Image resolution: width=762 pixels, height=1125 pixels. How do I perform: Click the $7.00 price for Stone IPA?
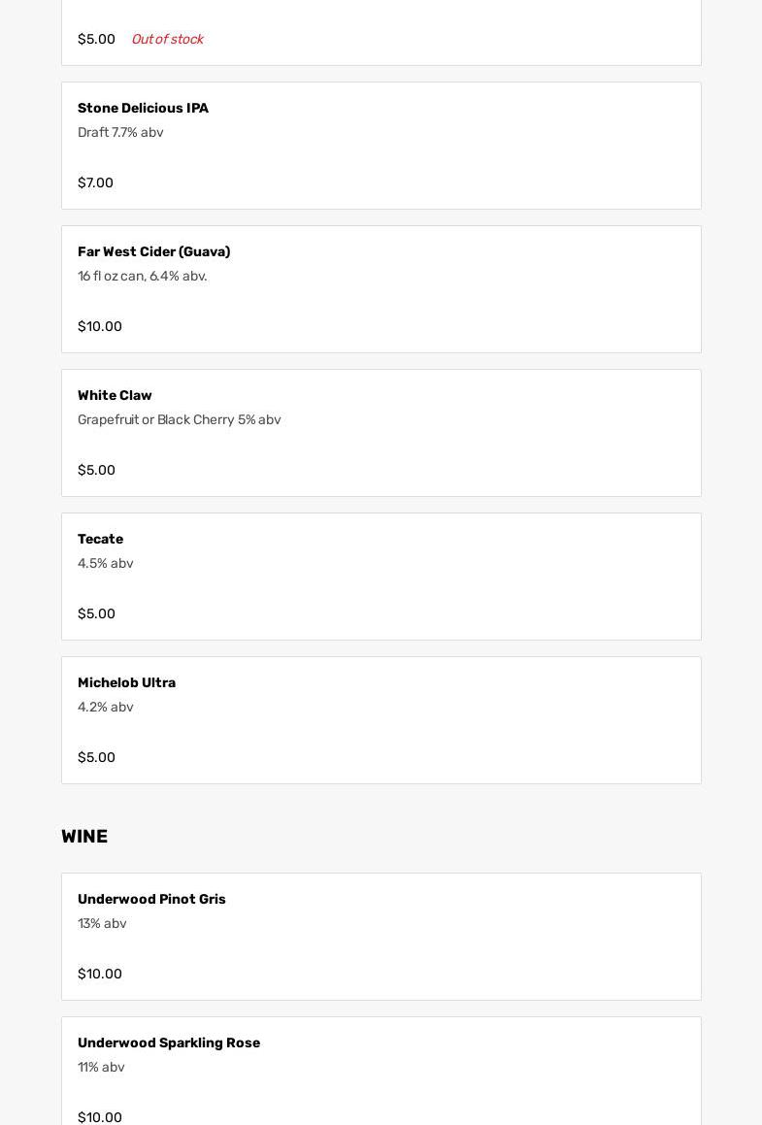click(x=95, y=182)
